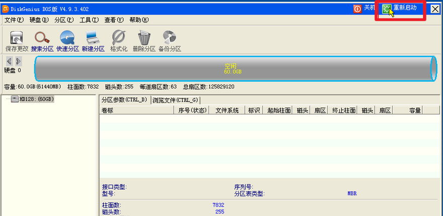Click the Restart (重新启动) button label

tap(405, 8)
